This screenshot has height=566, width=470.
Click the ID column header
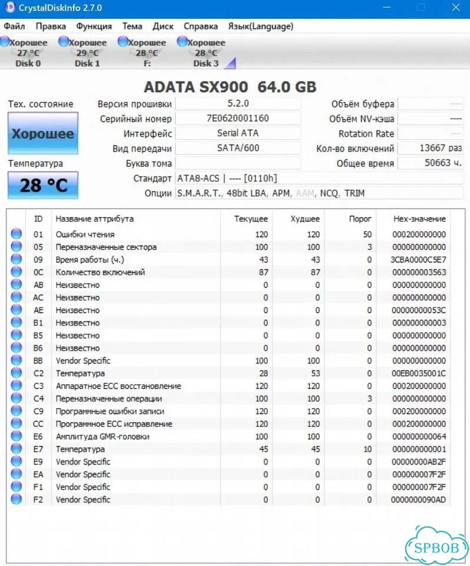(x=38, y=219)
